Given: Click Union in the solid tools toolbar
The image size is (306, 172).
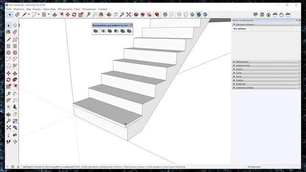Looking at the screenshot, I should click(x=109, y=31).
